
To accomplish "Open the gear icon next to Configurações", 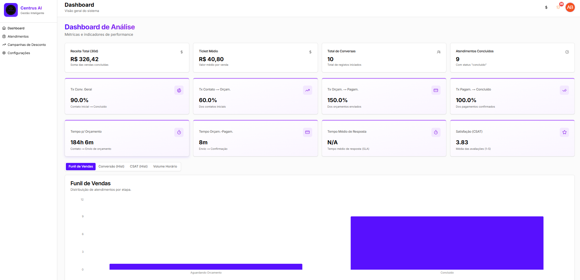I will pyautogui.click(x=4, y=53).
